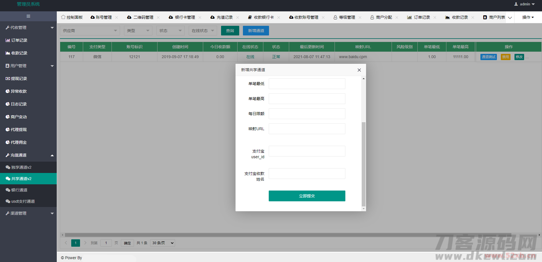Submit the form with 立即提交
The image size is (542, 262).
(307, 196)
